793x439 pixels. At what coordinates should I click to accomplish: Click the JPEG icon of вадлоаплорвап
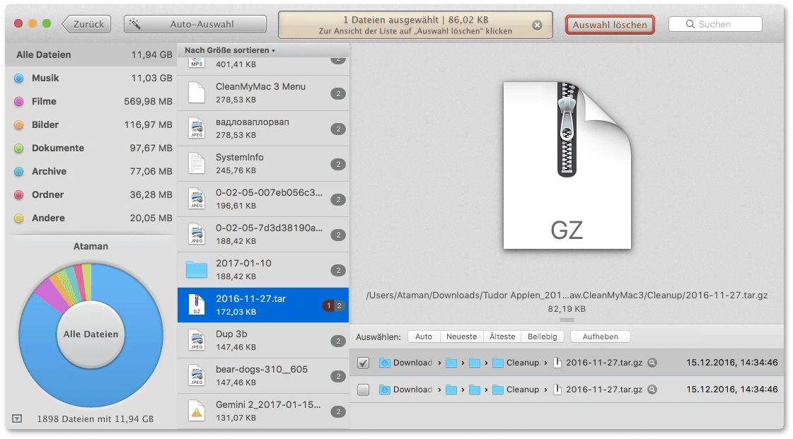(197, 129)
